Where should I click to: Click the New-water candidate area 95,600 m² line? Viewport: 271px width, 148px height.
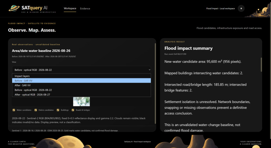(x=203, y=61)
